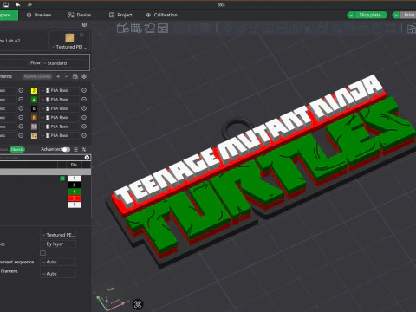Edit filament 4 preset using its right-side icon
The height and width of the screenshot is (312, 416).
point(84,100)
